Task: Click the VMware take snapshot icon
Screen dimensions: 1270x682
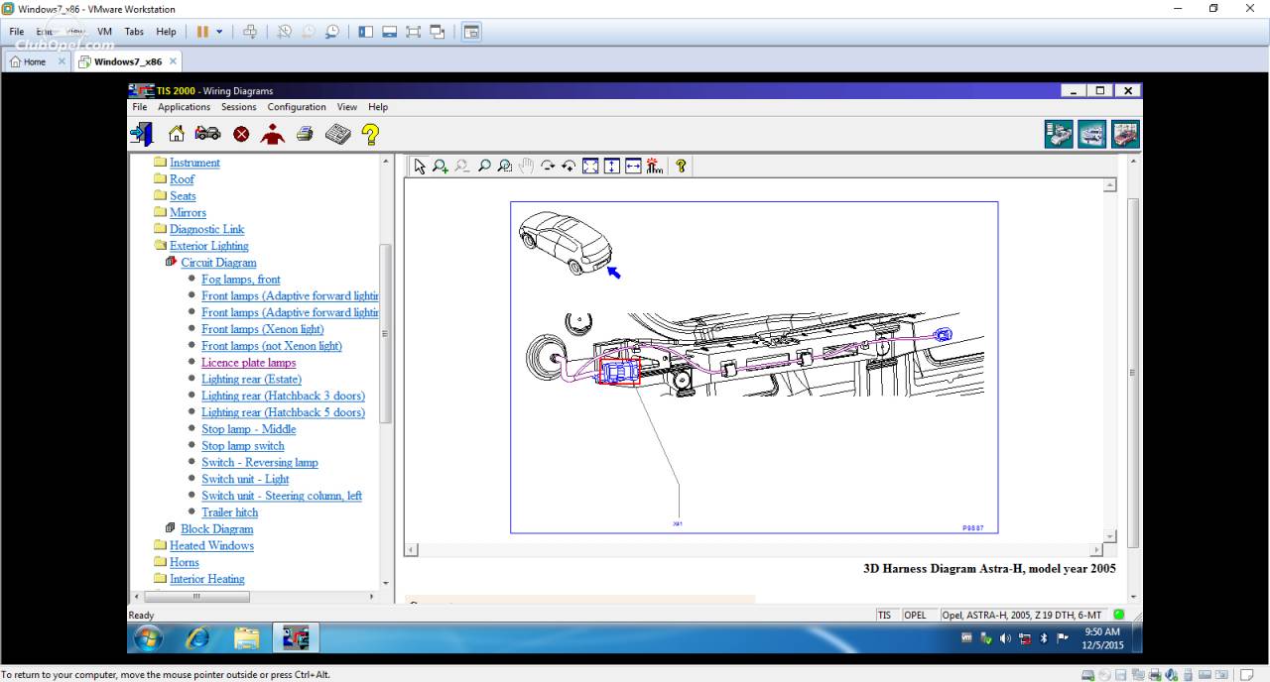Action: (x=285, y=32)
